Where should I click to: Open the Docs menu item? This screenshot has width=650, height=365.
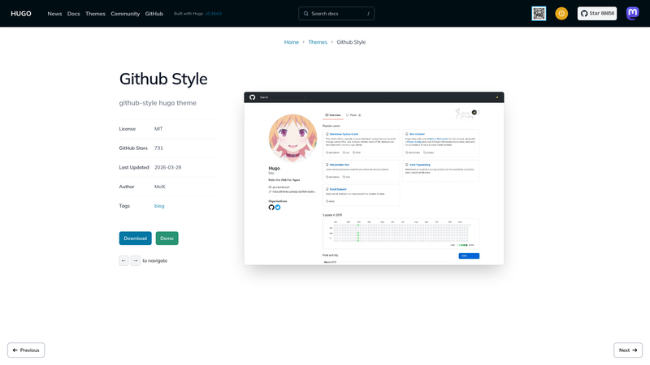pos(73,14)
